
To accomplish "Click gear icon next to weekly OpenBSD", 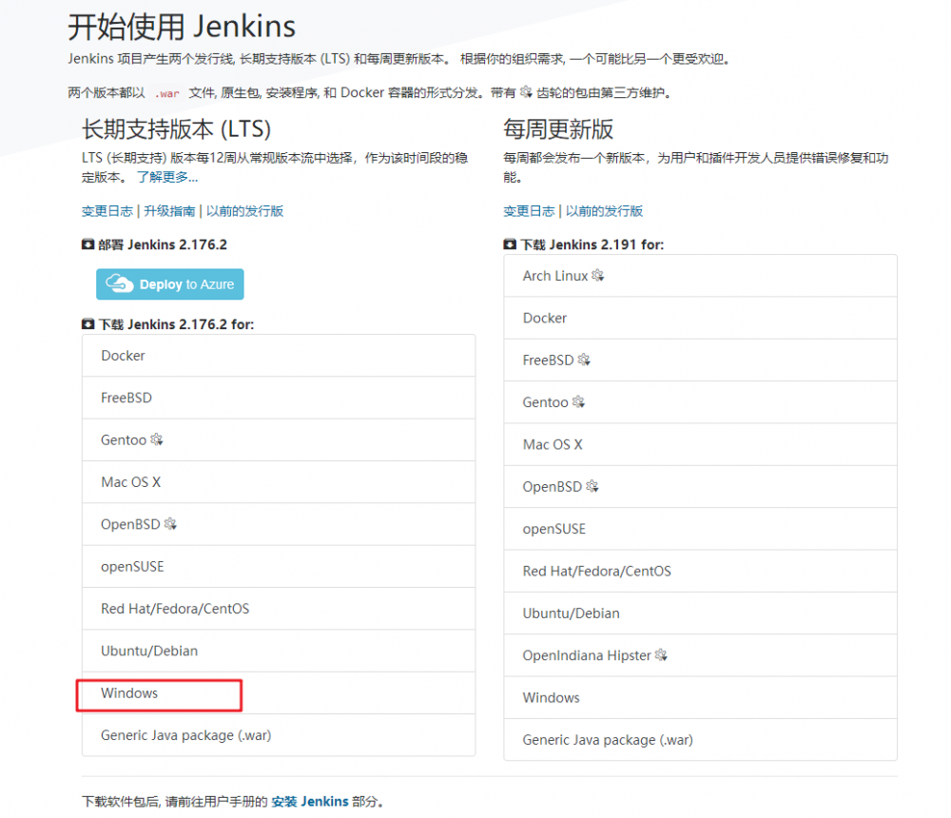I will (592, 486).
